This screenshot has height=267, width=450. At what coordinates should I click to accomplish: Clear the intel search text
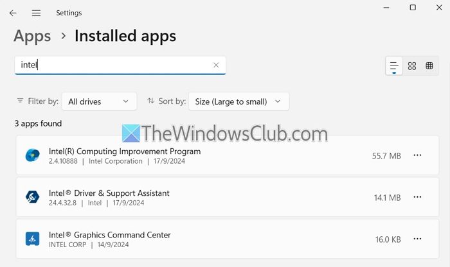point(216,65)
